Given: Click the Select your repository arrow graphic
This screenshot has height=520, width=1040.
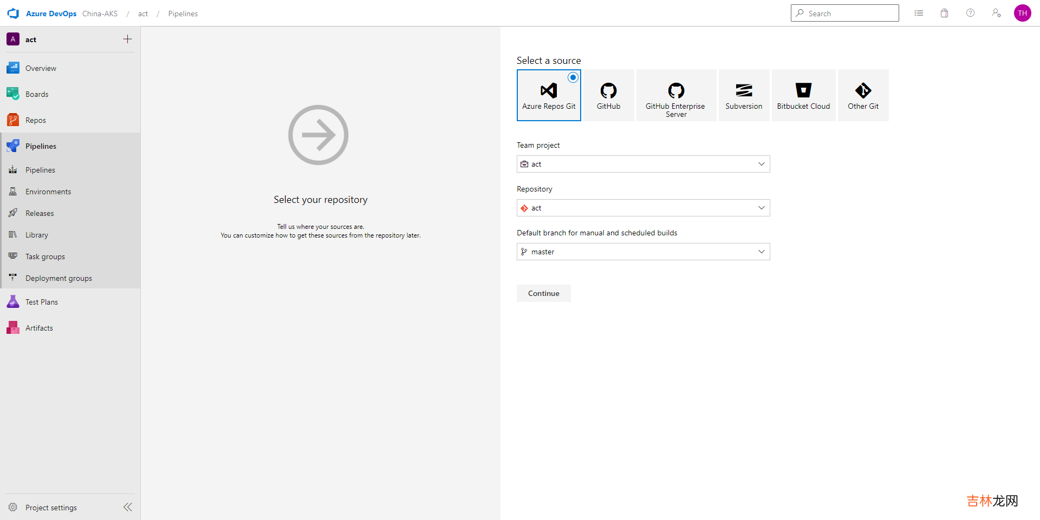Looking at the screenshot, I should pos(318,135).
